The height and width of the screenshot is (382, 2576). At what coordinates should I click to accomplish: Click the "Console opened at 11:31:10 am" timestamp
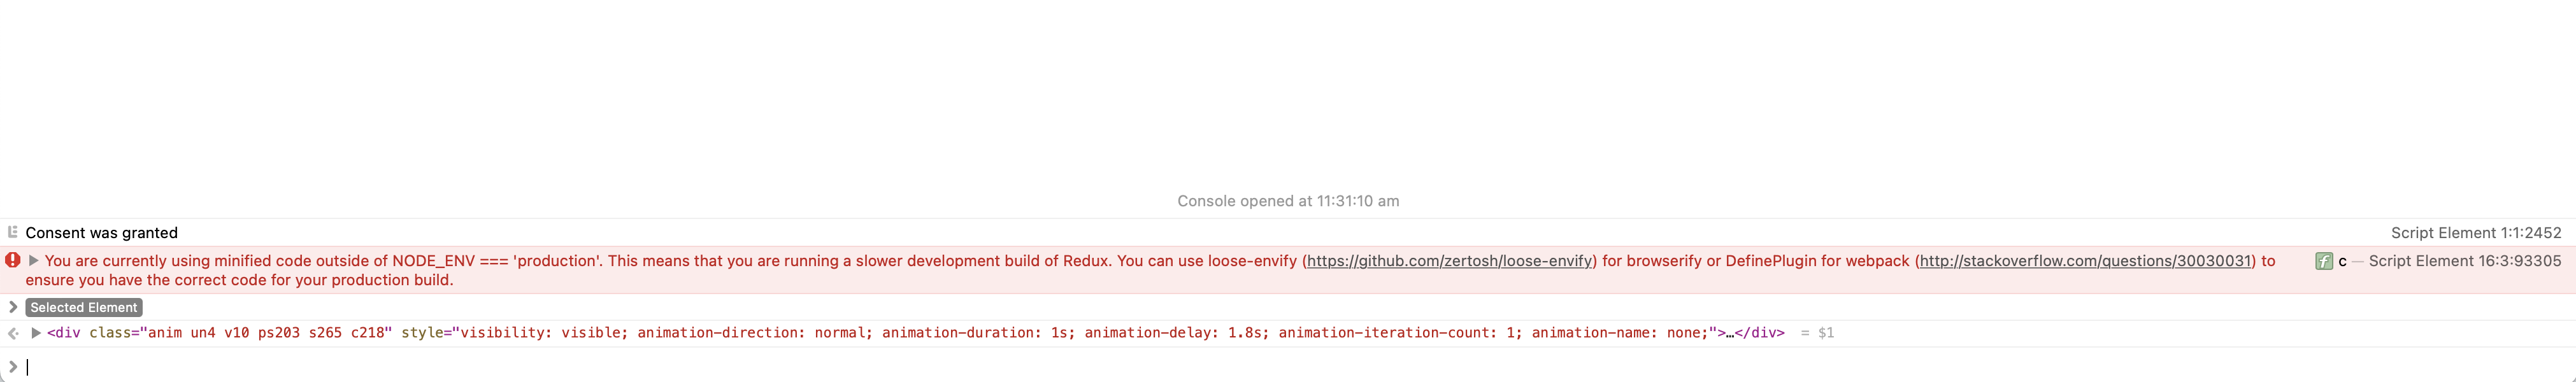[1288, 201]
